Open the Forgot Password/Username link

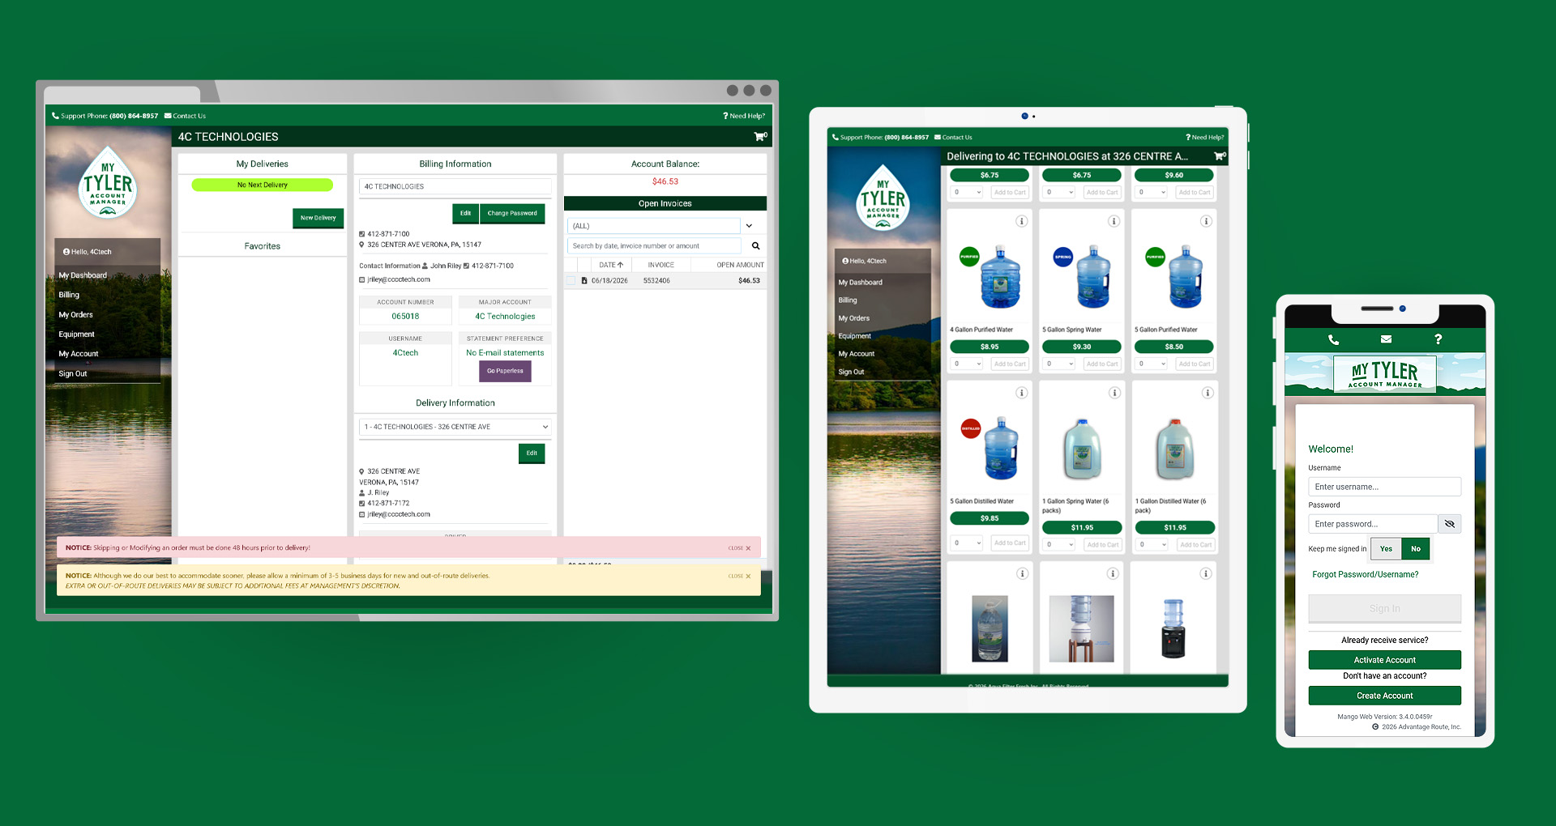(x=1366, y=575)
